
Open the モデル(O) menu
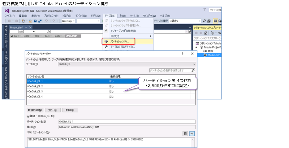pos(96,16)
